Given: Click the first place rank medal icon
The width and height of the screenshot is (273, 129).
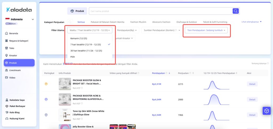Looking at the screenshot, I should (46, 84).
